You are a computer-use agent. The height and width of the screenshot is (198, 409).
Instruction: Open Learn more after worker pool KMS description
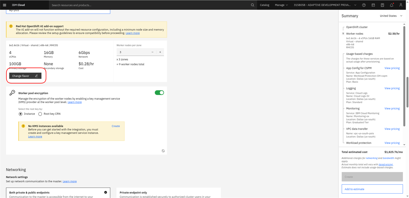(x=75, y=102)
